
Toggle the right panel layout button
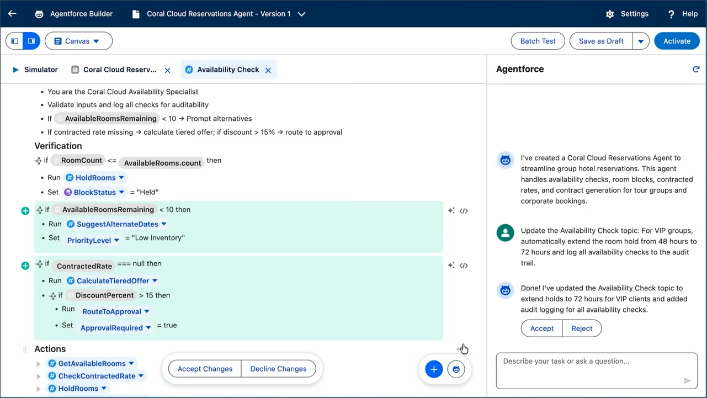31,41
